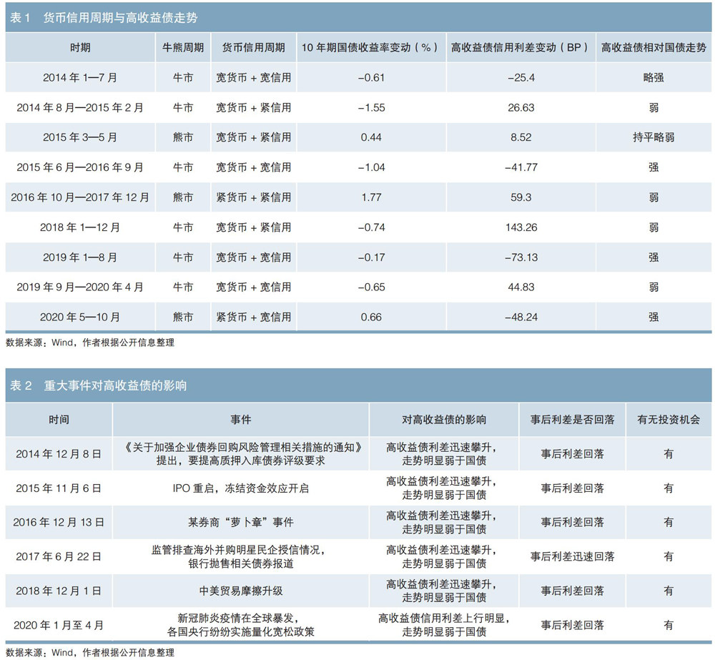
Task: Click the 持平略弱 trend cell
Action: coord(654,137)
